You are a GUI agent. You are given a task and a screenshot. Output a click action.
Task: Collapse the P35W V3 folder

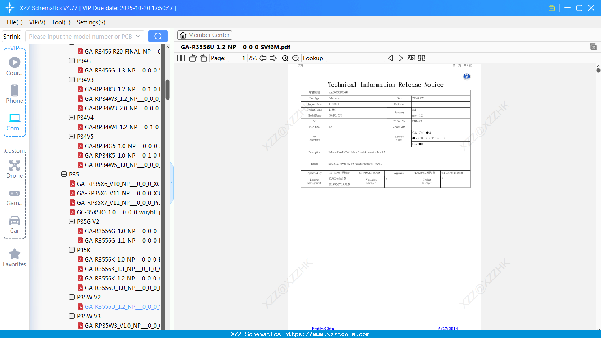point(72,316)
